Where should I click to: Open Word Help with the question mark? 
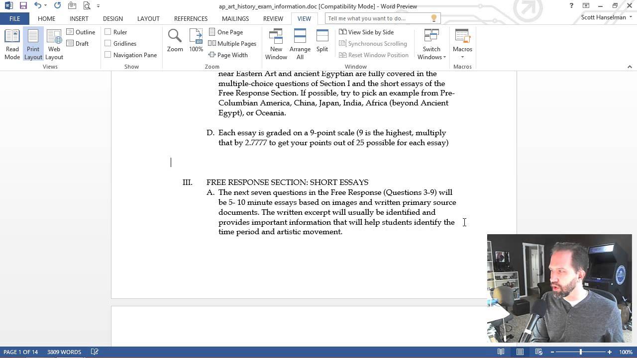tap(571, 6)
